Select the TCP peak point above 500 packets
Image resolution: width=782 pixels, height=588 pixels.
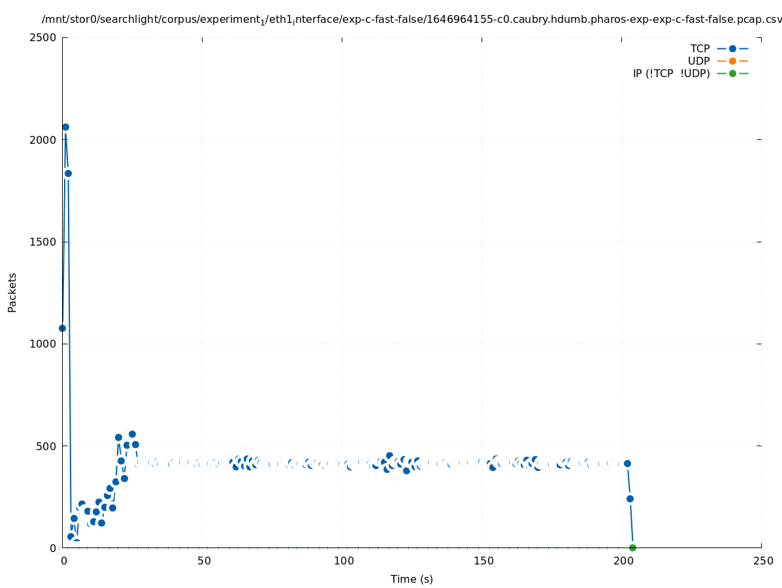point(132,434)
